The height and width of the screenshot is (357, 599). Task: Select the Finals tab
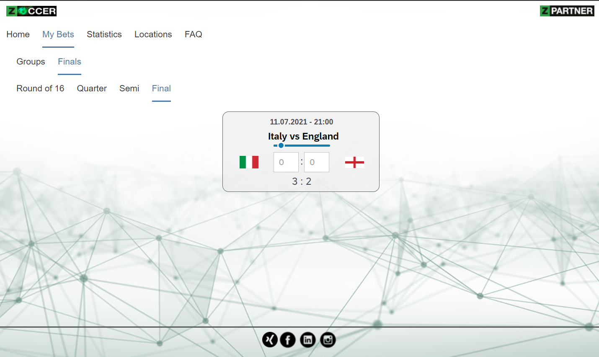[x=70, y=62]
